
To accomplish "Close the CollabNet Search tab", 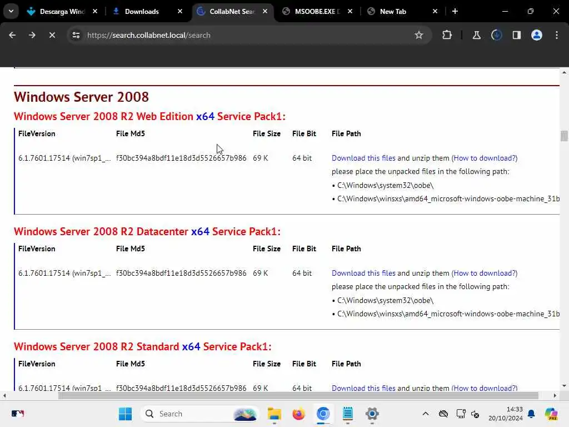I will (x=265, y=11).
